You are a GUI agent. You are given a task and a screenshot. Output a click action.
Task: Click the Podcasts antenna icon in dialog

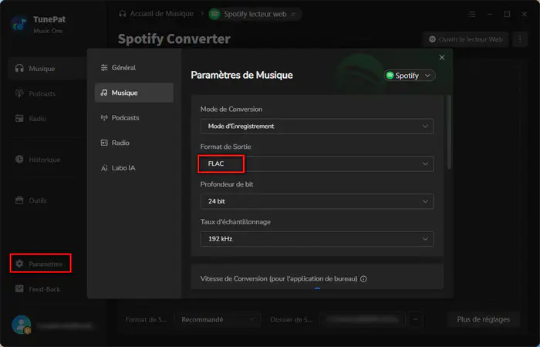[104, 118]
